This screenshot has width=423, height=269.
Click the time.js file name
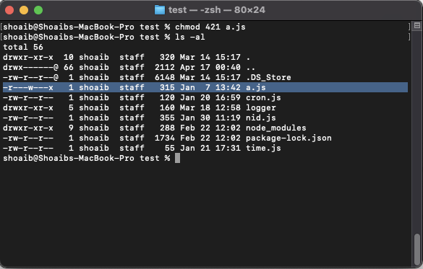click(263, 148)
